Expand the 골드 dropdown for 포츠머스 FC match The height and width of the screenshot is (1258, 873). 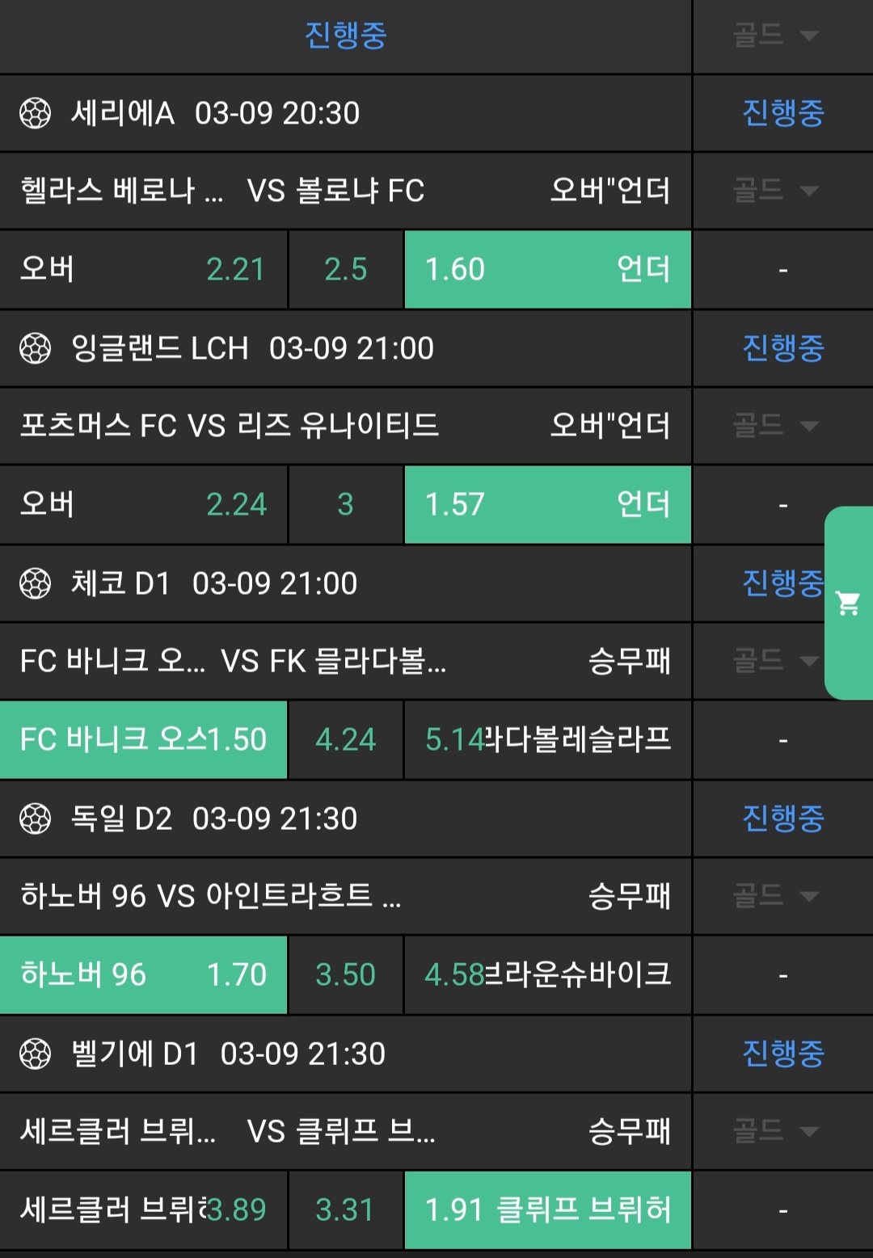coord(775,425)
